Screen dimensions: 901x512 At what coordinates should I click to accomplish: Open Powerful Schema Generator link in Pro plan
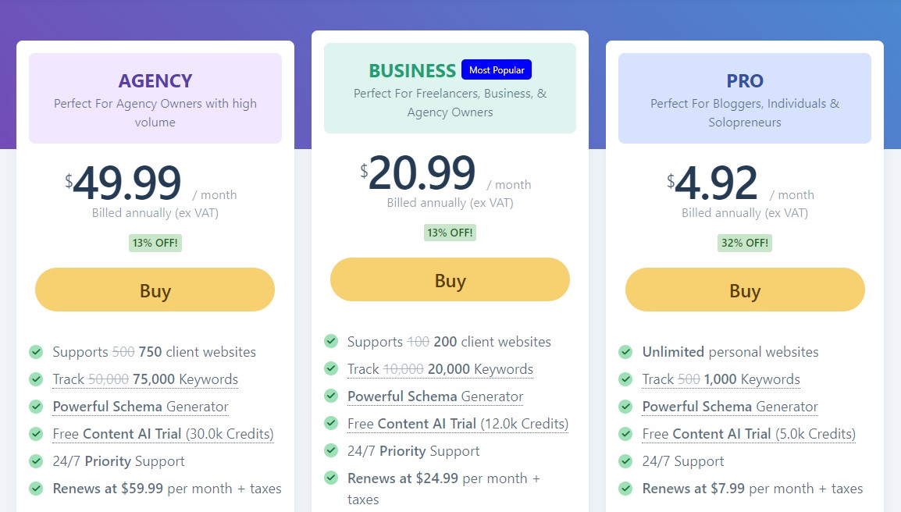click(x=730, y=407)
